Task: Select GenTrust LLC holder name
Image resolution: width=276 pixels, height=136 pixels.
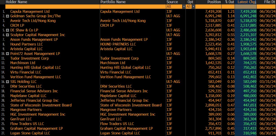Action: coord(21,119)
